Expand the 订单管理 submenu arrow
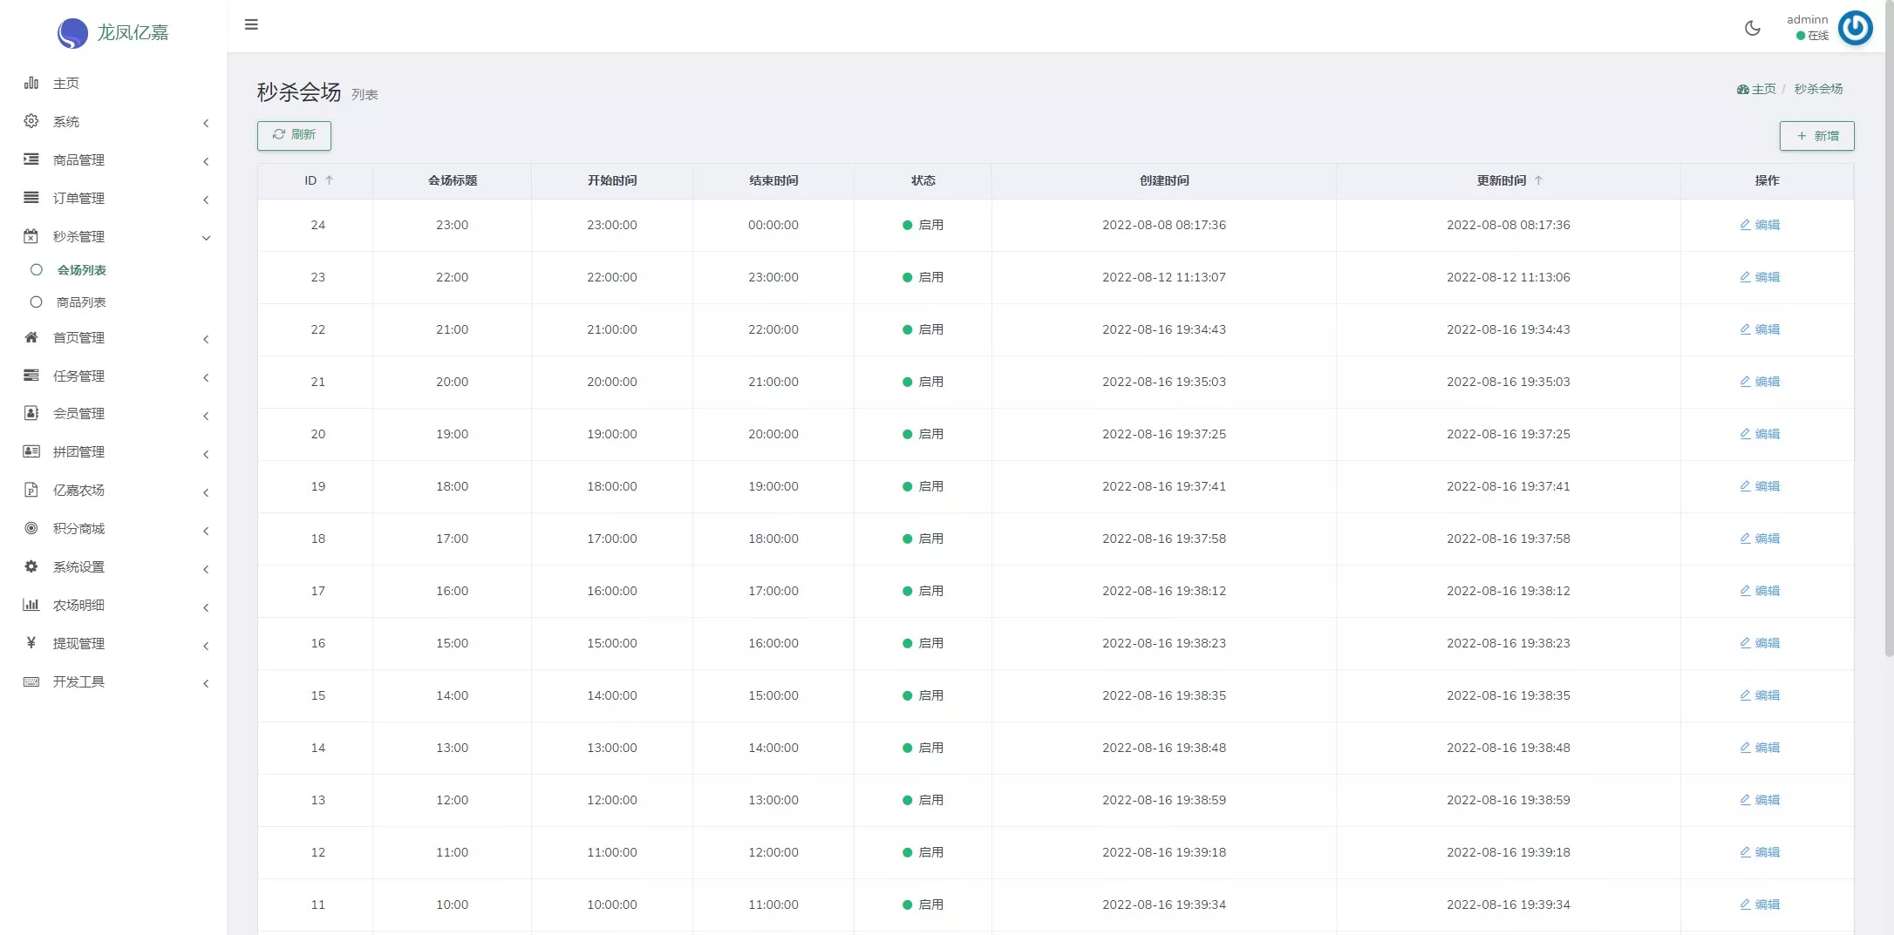The image size is (1894, 935). (206, 200)
